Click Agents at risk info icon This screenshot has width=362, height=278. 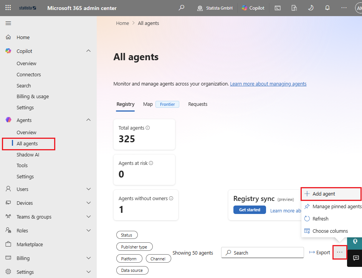pyautogui.click(x=151, y=163)
